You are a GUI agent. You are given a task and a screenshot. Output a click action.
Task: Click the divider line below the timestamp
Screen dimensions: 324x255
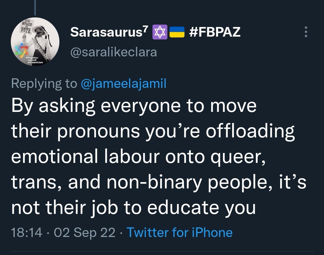162,251
